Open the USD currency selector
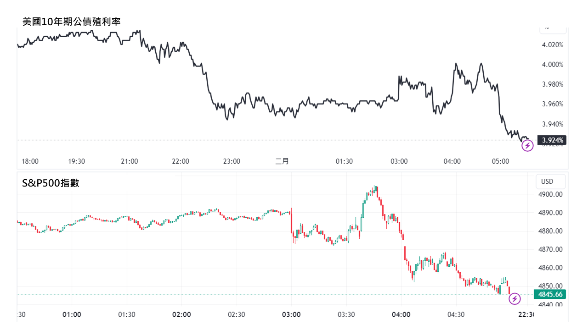Screen dimensions: 588x330 (x=547, y=181)
